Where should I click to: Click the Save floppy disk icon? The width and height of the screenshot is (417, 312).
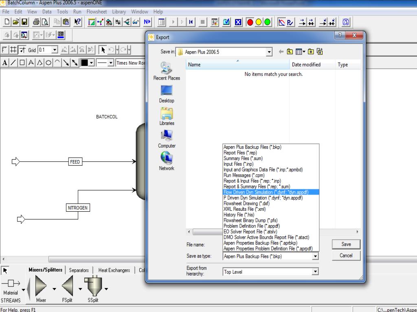pyautogui.click(x=24, y=22)
